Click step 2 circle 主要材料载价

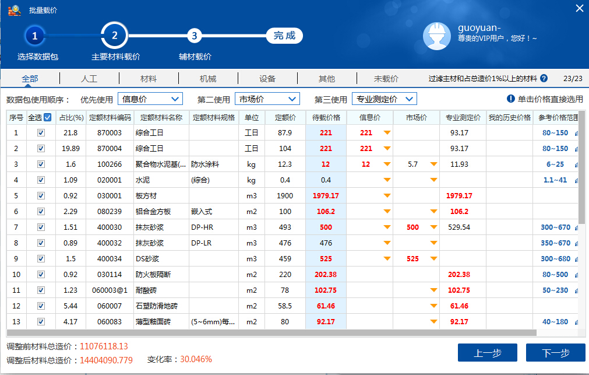114,36
